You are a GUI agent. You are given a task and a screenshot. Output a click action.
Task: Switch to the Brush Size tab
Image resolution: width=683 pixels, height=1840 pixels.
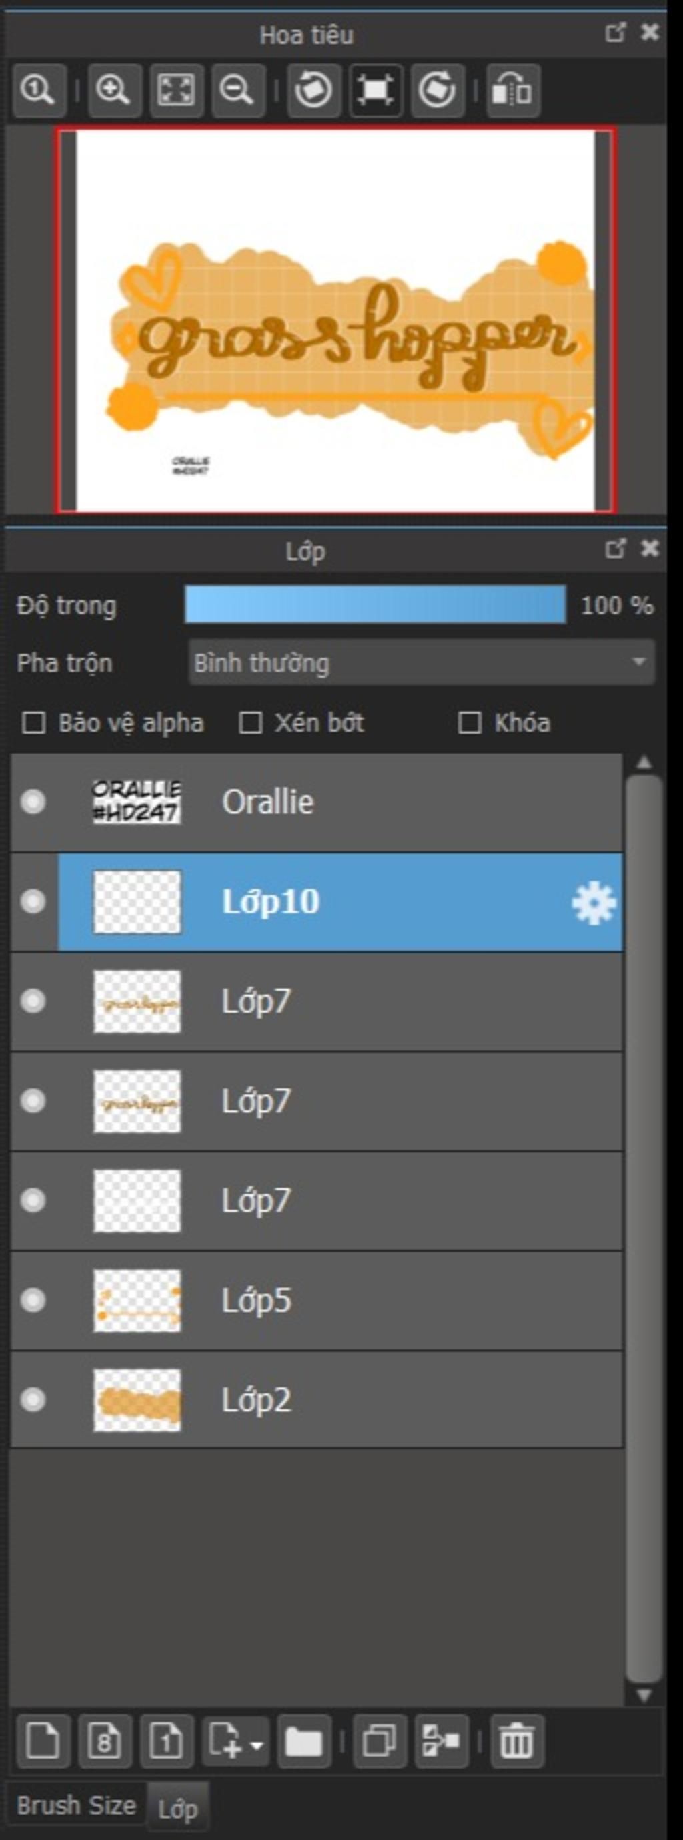coord(76,1806)
